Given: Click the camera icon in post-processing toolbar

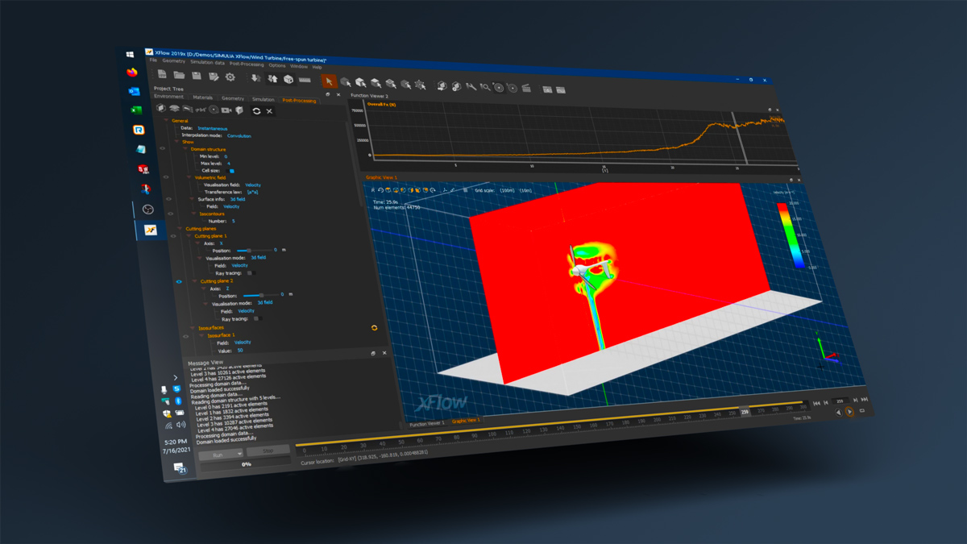Looking at the screenshot, I should point(226,110).
